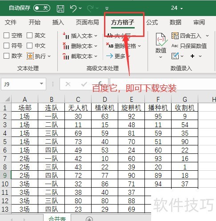Click the Undo arrow icon
This screenshot has width=216, height=221.
(x=73, y=8)
